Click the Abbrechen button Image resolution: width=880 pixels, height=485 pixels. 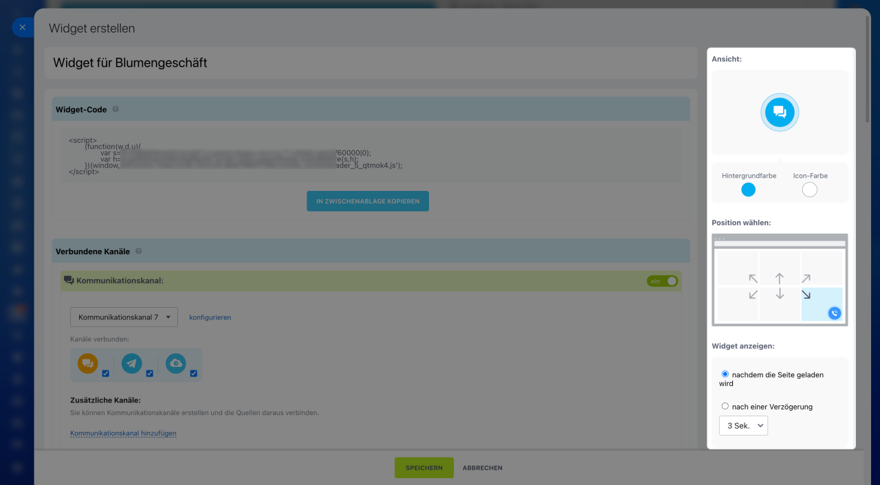coord(483,468)
